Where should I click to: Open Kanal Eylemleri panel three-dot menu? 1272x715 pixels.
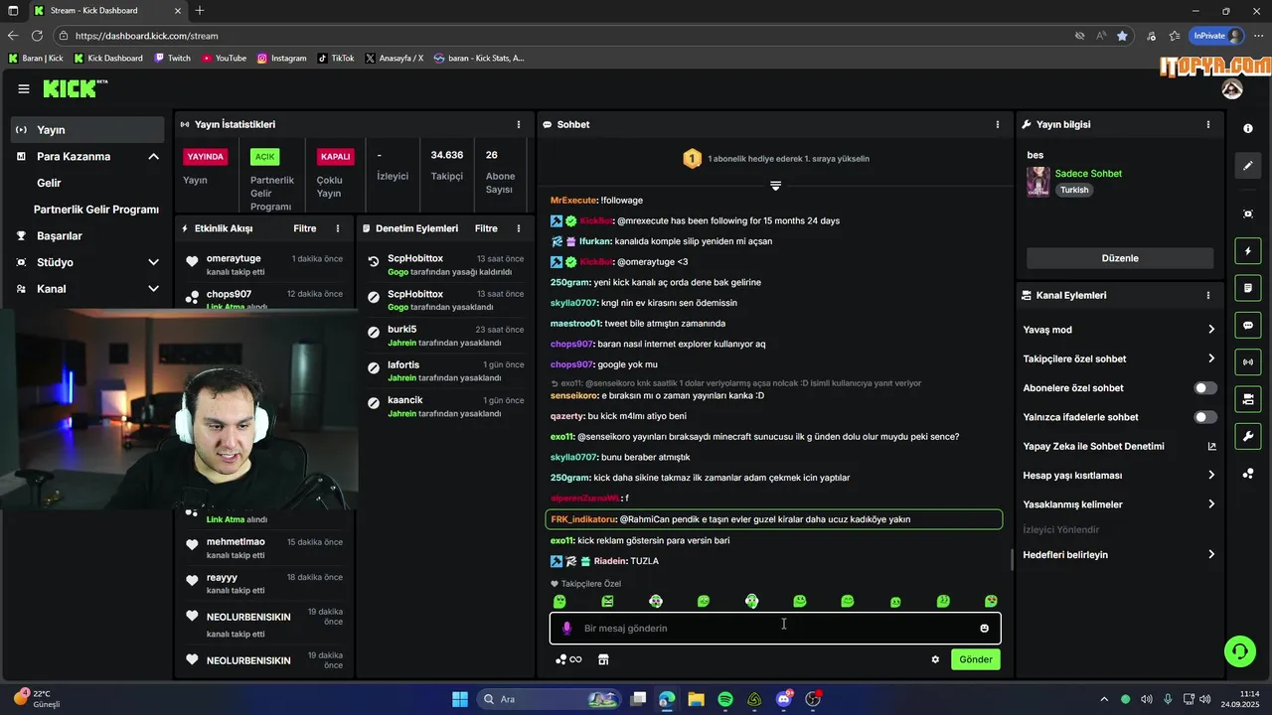[x=1208, y=295]
